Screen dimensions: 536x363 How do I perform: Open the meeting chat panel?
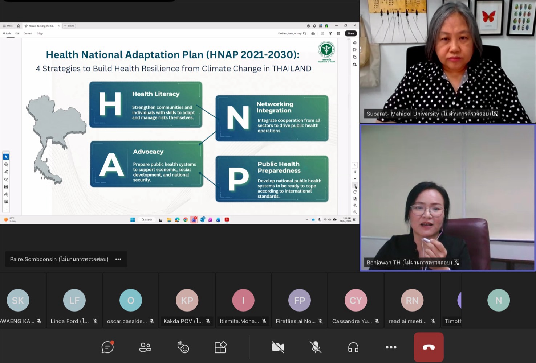[107, 347]
